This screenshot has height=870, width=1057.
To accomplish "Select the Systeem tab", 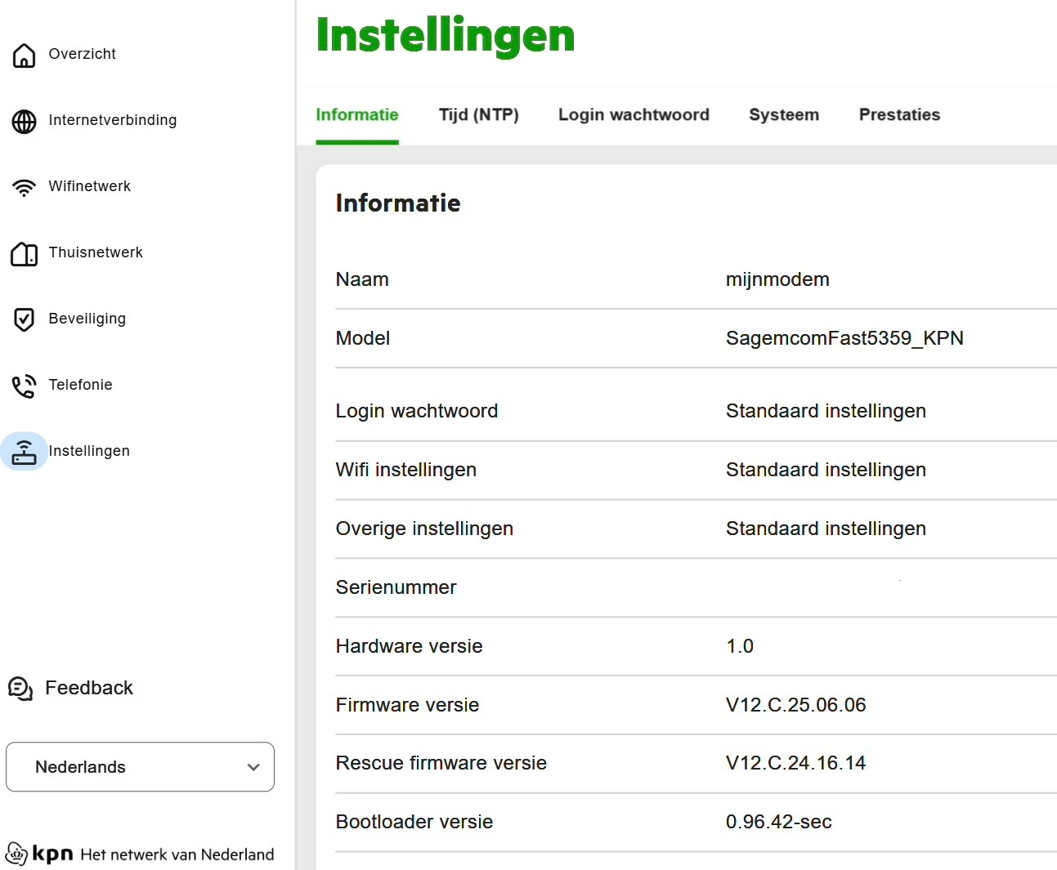I will point(784,115).
